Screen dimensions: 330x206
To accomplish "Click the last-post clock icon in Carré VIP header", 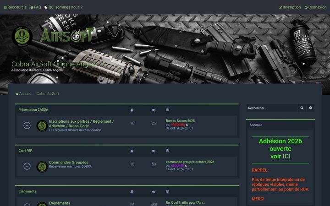I will click(168, 151).
